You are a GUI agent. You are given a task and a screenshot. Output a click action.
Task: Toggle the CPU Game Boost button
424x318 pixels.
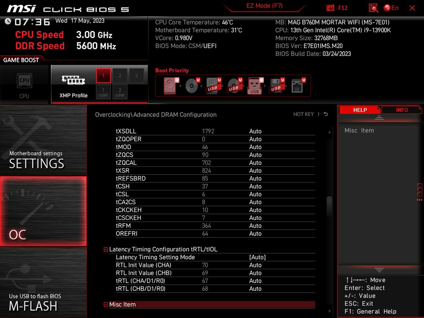pos(24,84)
